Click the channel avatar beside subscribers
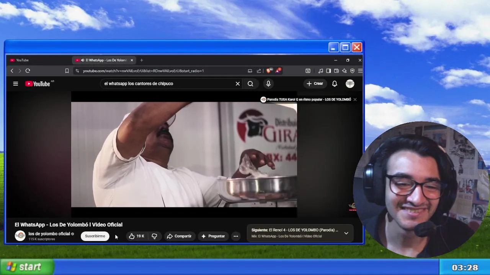The height and width of the screenshot is (275, 490). pos(20,236)
